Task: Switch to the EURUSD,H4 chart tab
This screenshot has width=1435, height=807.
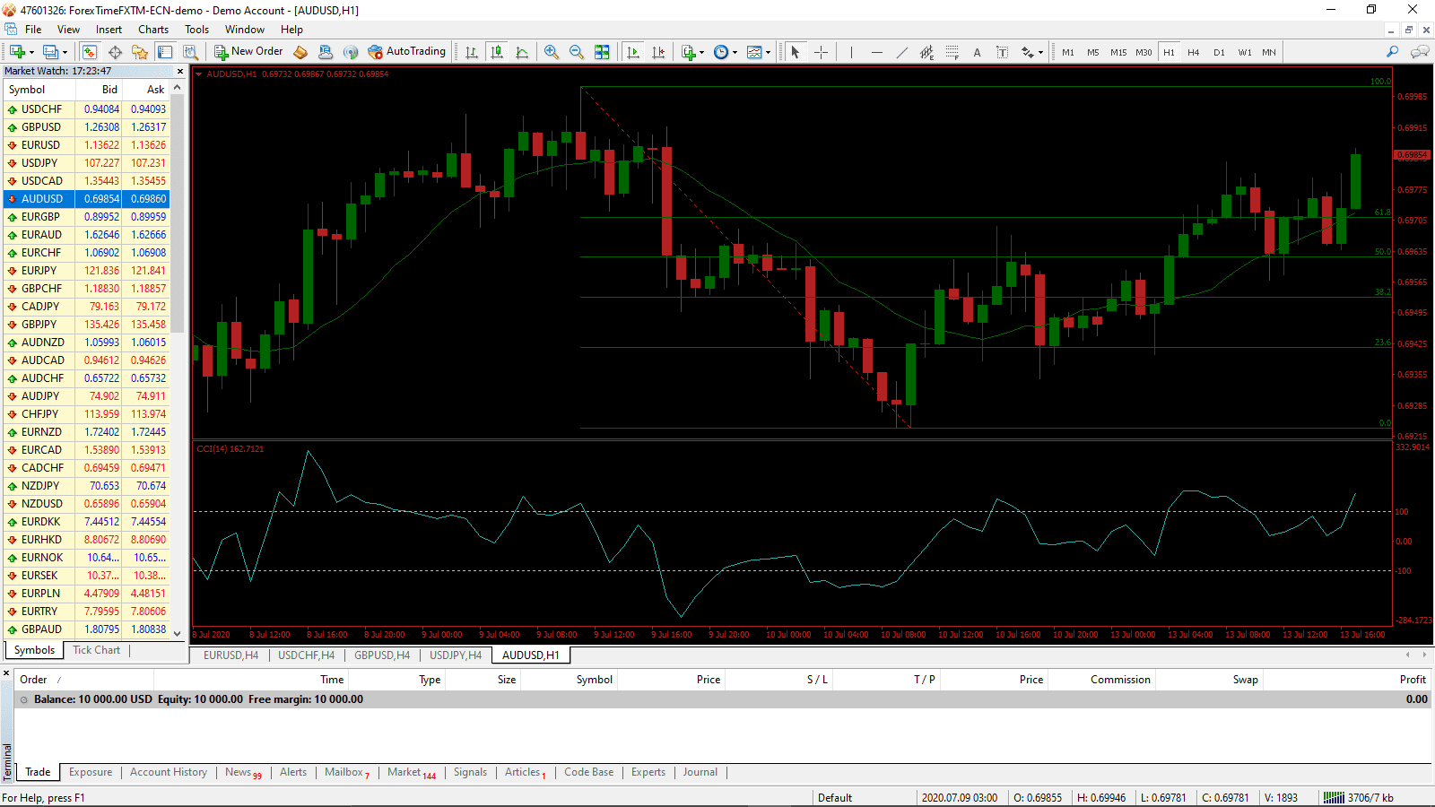Action: pos(230,655)
